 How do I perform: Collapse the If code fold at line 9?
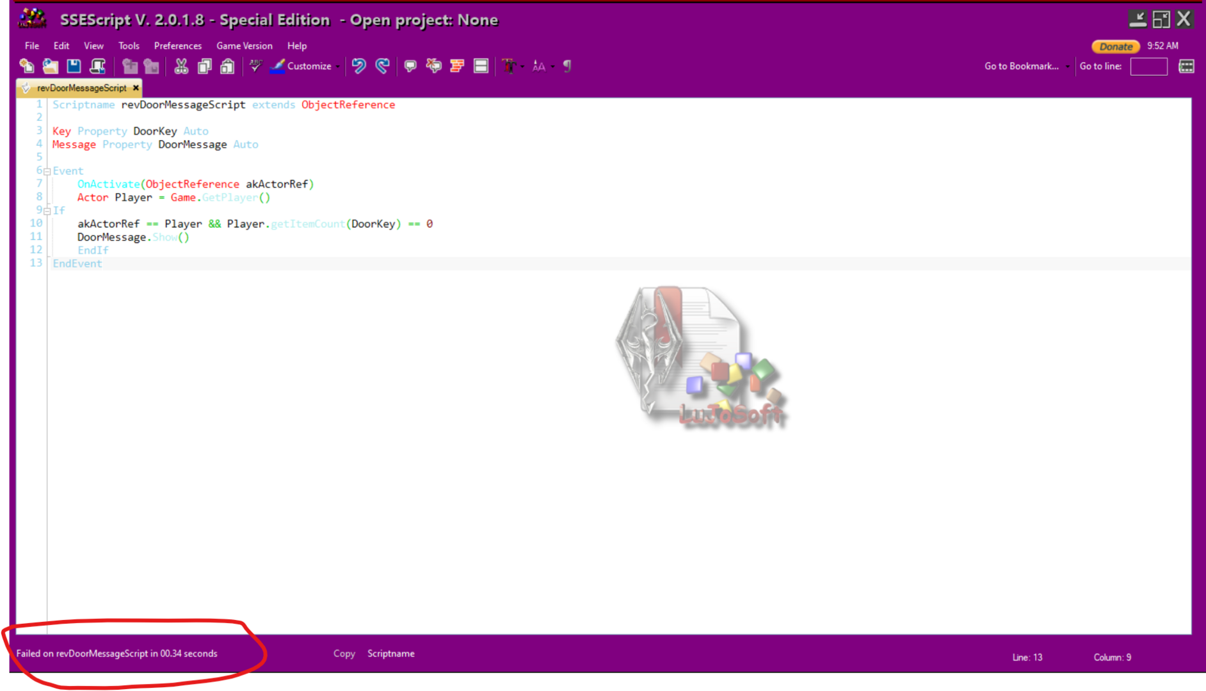[x=47, y=211]
